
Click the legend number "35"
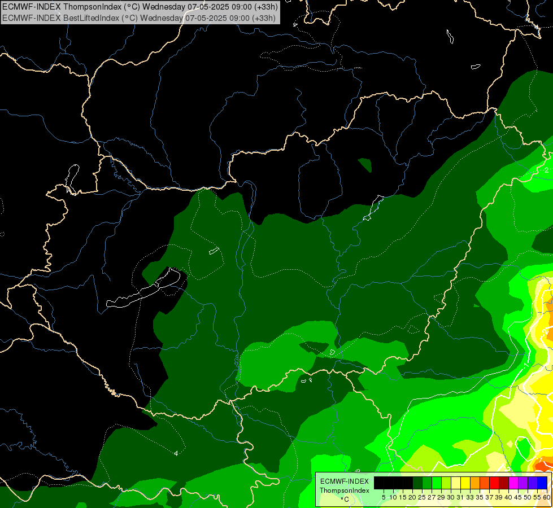[x=480, y=497]
